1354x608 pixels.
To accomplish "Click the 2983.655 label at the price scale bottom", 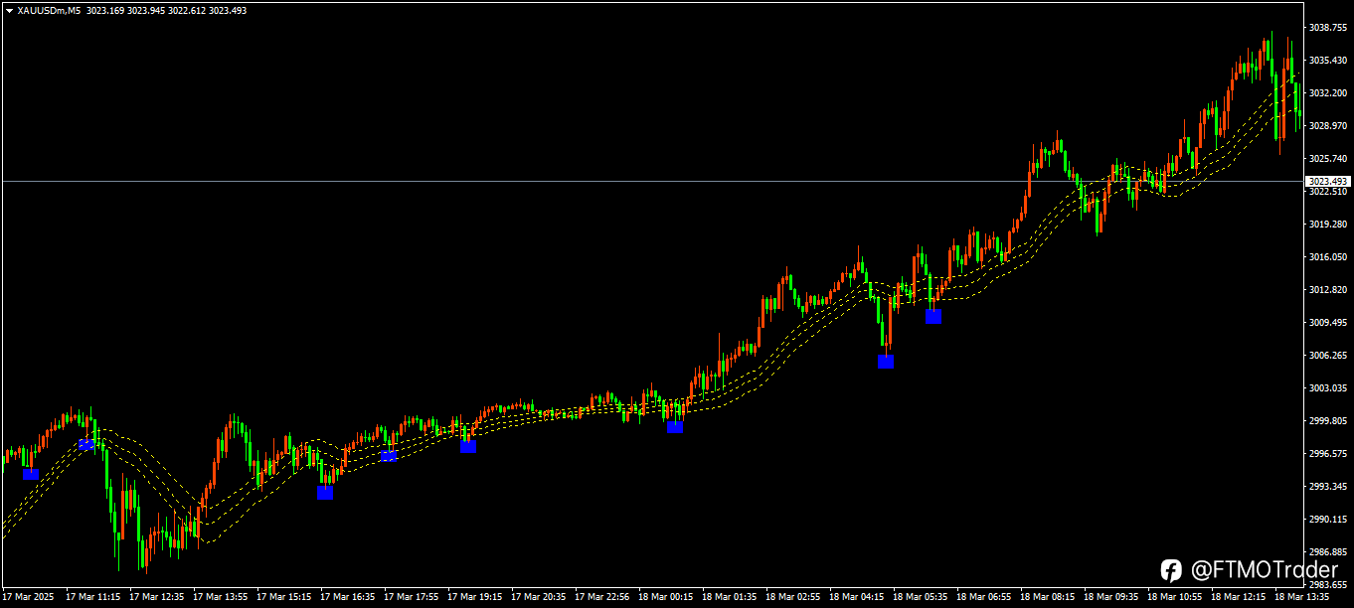I will (1328, 585).
